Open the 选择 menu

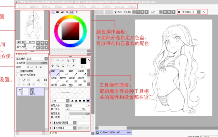pyautogui.click(x=70, y=7)
